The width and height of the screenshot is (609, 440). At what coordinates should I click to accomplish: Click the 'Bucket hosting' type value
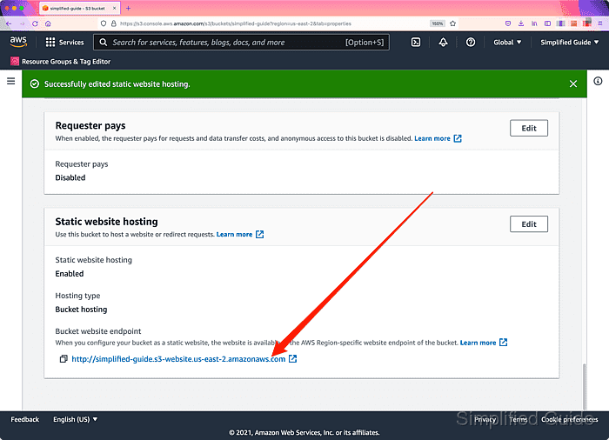[x=81, y=310]
